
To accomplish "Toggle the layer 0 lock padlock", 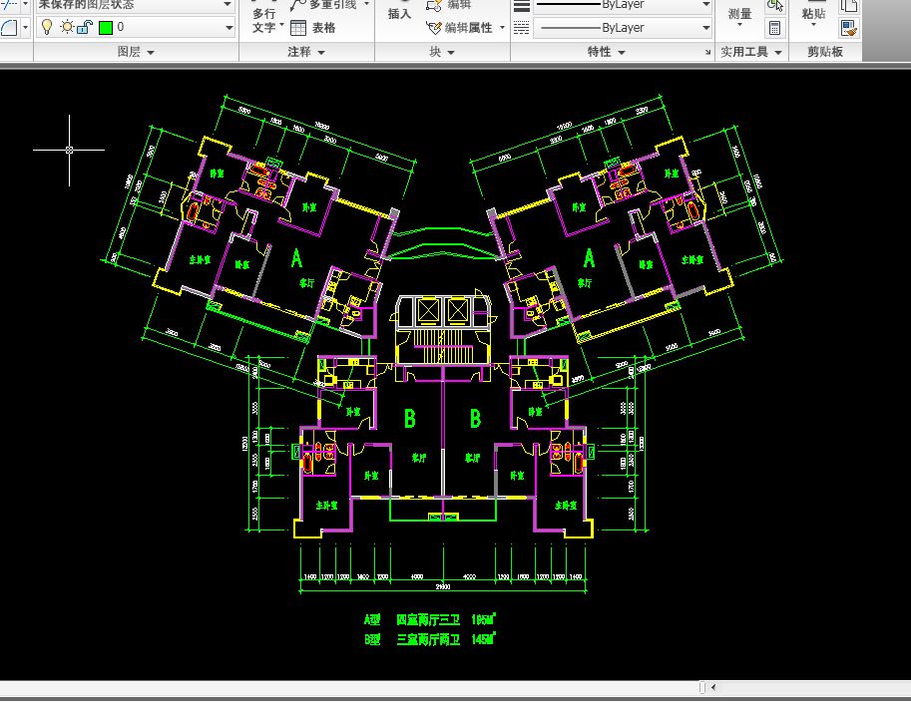I will [85, 27].
